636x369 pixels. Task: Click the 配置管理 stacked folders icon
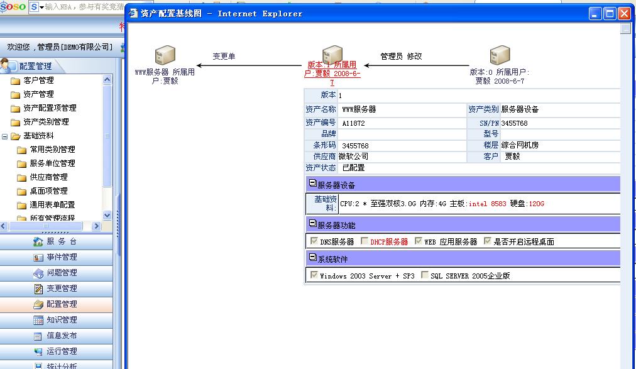point(38,304)
